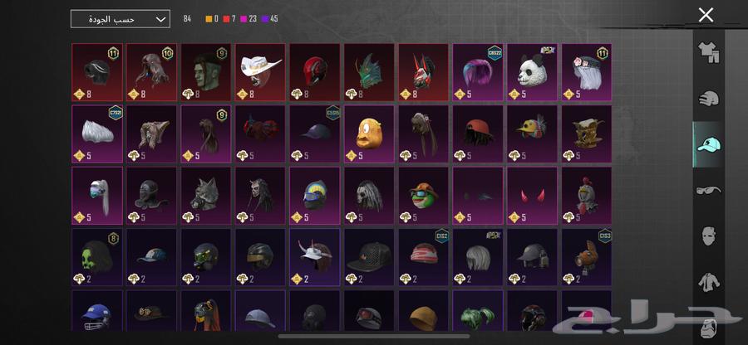This screenshot has height=345, width=748.
Task: Select the cap headwear category tab
Action: [708, 144]
